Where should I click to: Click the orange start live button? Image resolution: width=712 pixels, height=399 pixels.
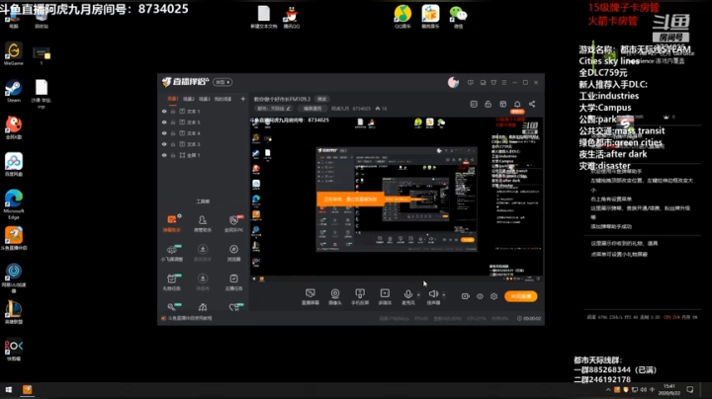tap(521, 296)
